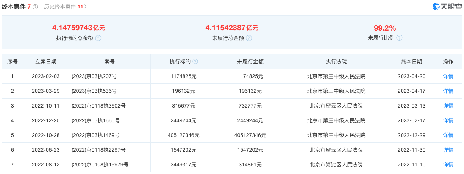This screenshot has width=464, height=174.
Task: Open 详情 for case (2022)京0118执2297号
Action: pyautogui.click(x=448, y=150)
